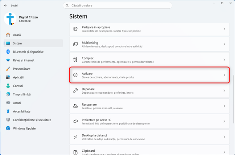Image resolution: width=235 pixels, height=155 pixels.
Task: Click the Activare checkmark circle icon
Action: coord(75,75)
